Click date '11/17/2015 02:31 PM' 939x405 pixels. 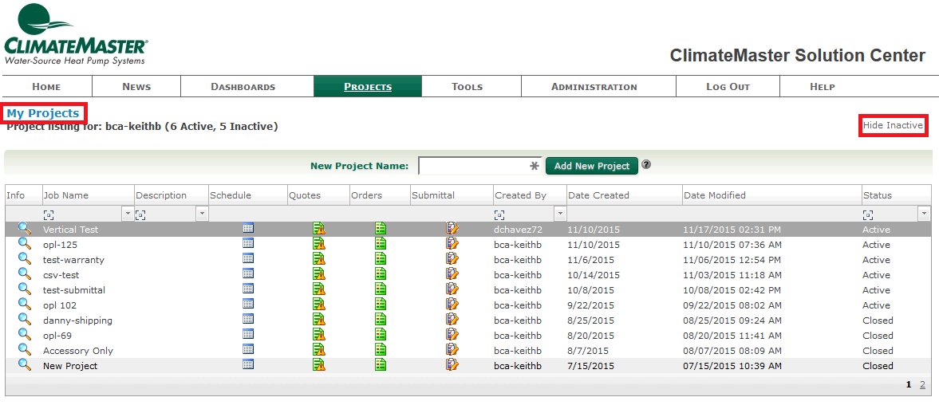pyautogui.click(x=732, y=229)
